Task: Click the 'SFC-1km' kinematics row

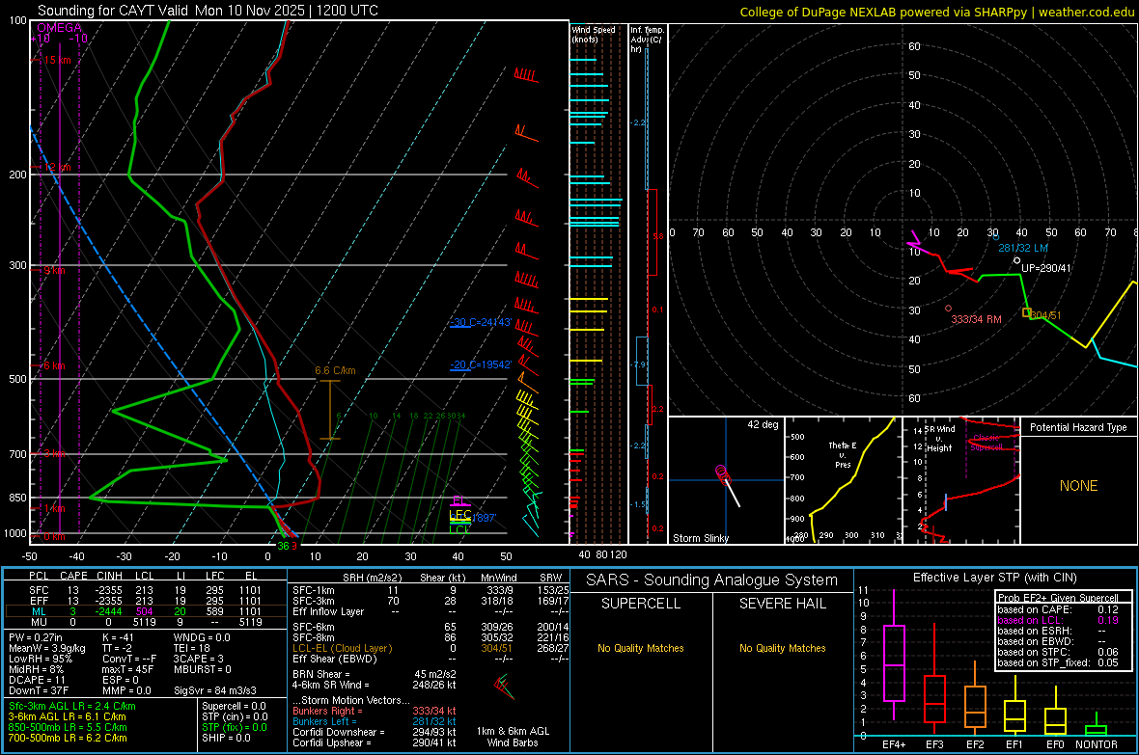Action: click(431, 590)
